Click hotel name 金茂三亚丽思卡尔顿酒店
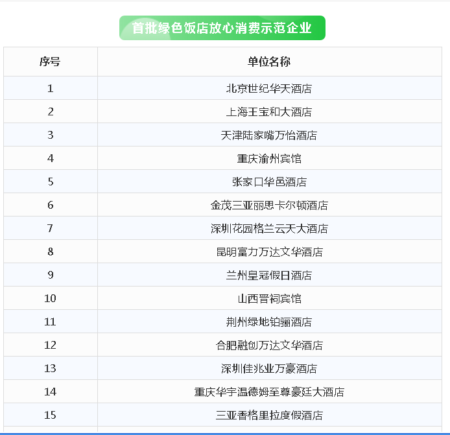 (x=269, y=205)
